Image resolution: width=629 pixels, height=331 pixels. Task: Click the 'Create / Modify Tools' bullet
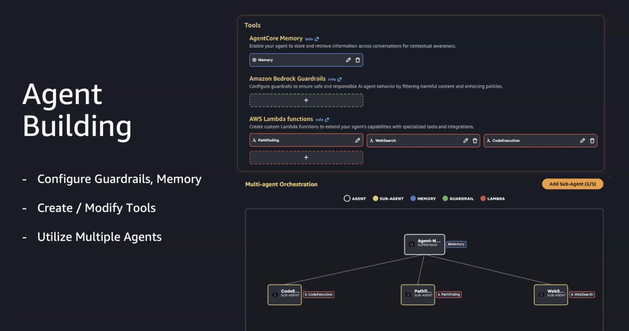tap(96, 208)
